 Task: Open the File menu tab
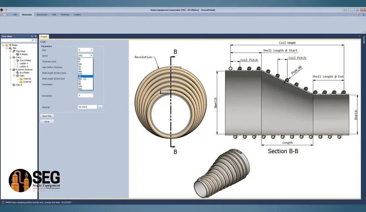[15, 14]
